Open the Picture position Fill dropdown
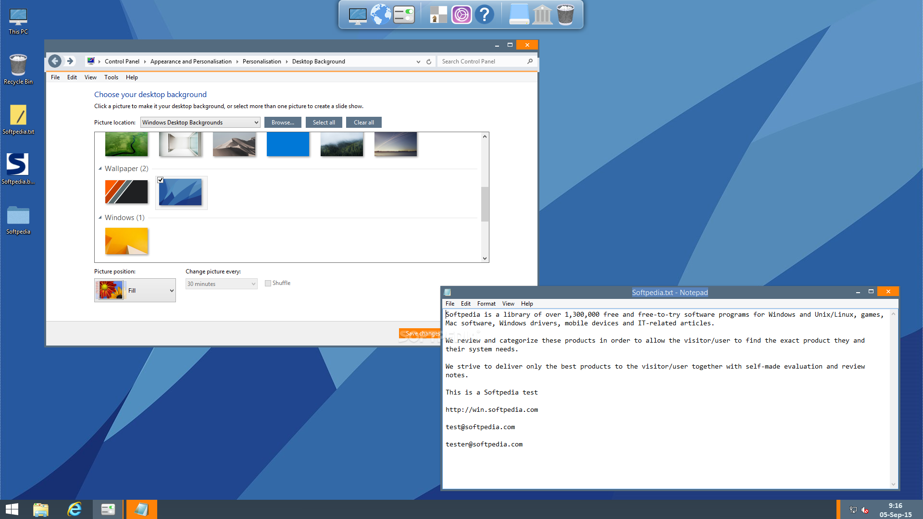 [x=135, y=290]
